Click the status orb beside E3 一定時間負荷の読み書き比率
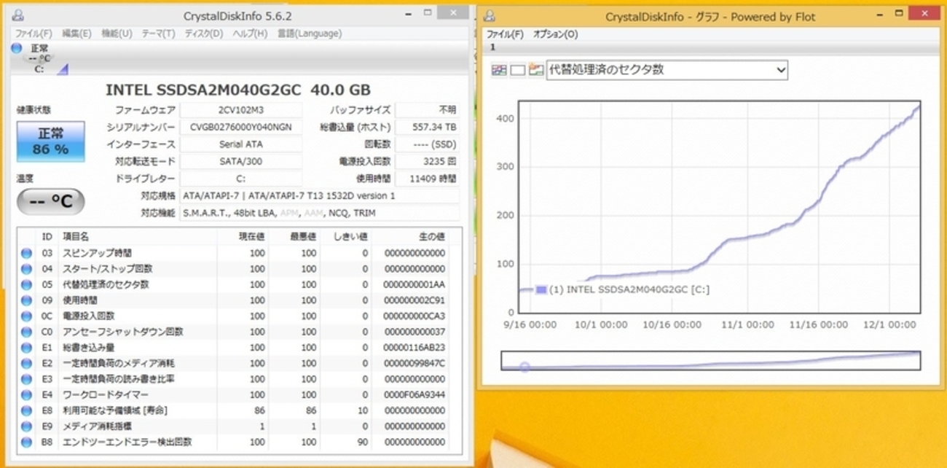 (27, 379)
